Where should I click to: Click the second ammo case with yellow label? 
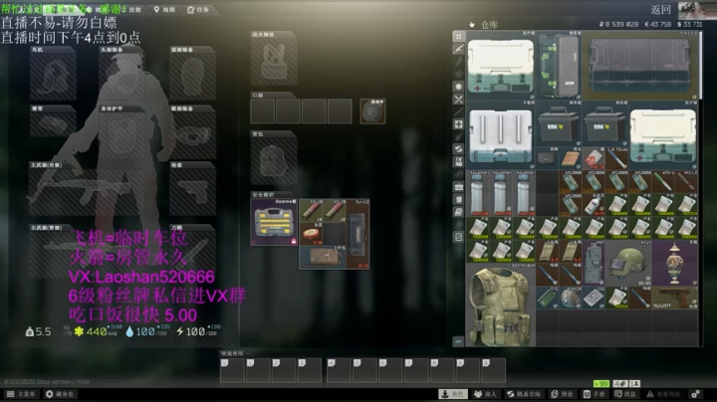coord(604,123)
